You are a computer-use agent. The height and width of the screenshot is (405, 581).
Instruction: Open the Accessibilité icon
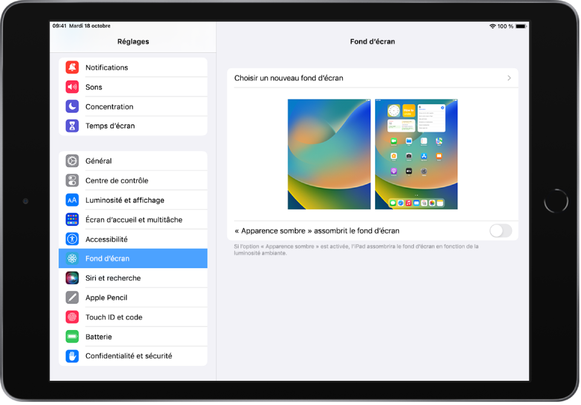tap(73, 239)
